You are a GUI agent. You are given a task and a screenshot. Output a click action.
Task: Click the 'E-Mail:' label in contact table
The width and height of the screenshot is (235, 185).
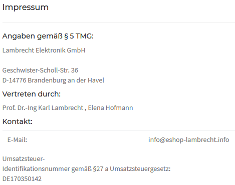(x=17, y=139)
